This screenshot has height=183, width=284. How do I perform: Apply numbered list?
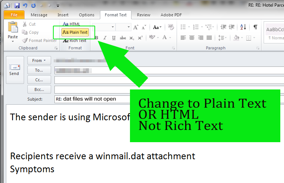196,27
